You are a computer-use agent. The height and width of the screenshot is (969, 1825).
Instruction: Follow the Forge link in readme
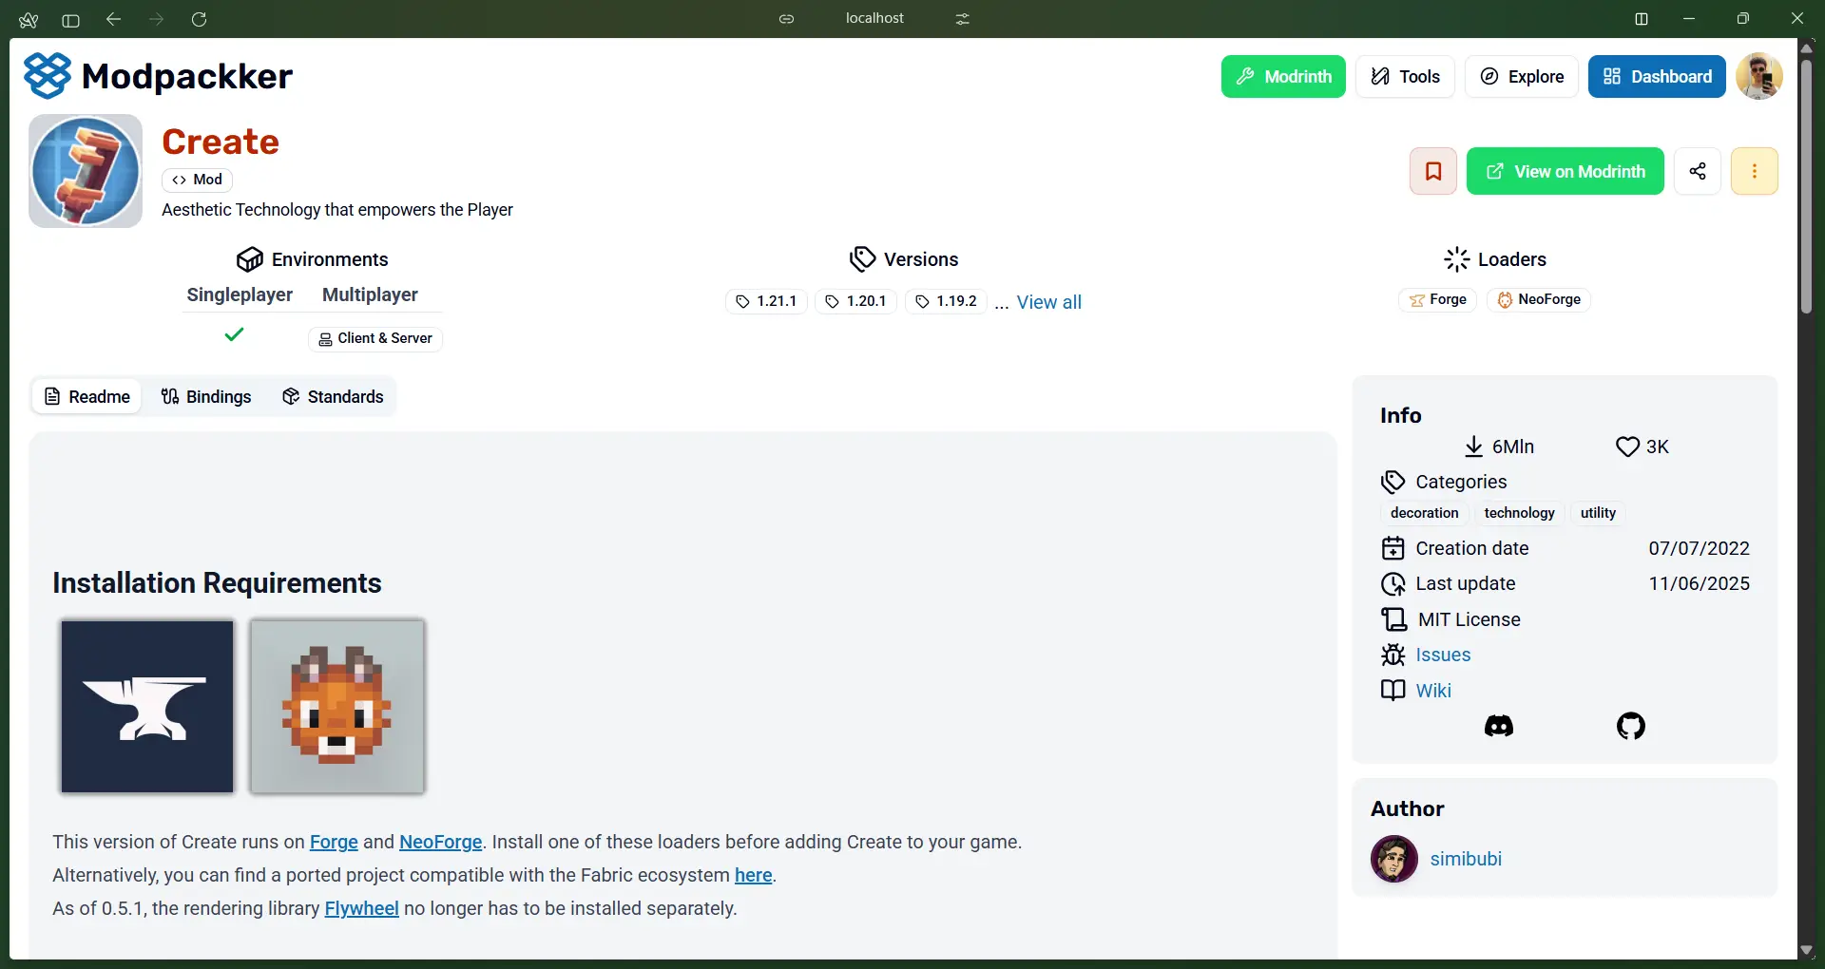click(334, 842)
